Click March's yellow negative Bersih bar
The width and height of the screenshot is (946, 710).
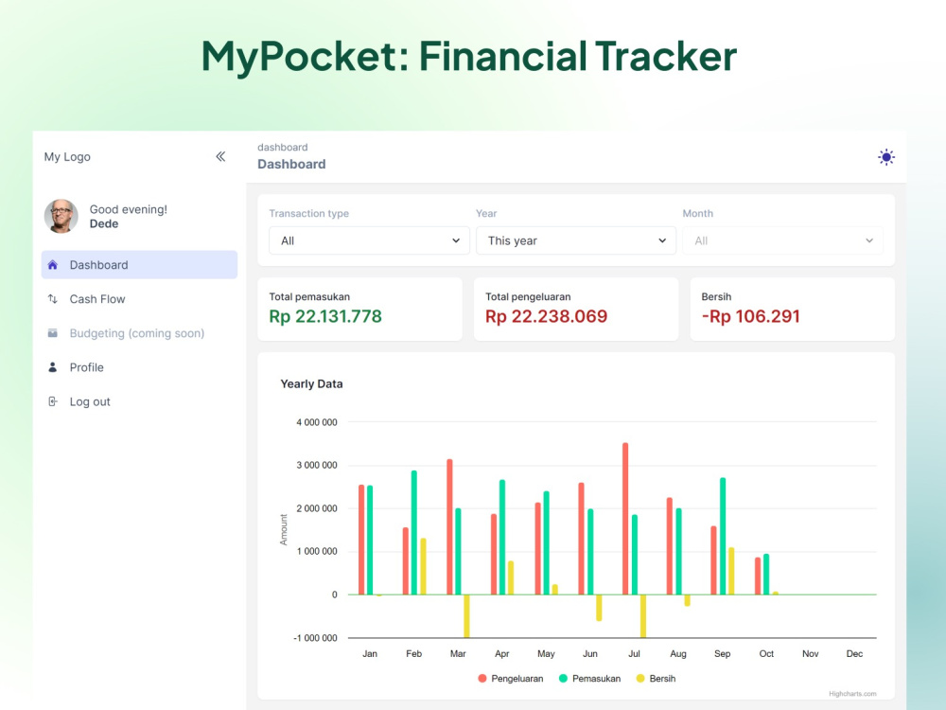click(467, 616)
